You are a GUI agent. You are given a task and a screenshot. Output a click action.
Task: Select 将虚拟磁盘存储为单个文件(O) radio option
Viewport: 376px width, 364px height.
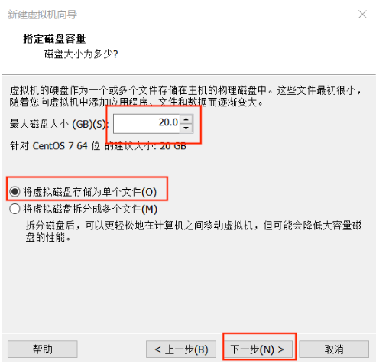pos(83,192)
